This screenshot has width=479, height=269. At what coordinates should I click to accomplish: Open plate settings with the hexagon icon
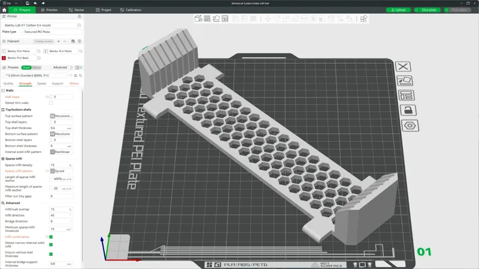[410, 126]
